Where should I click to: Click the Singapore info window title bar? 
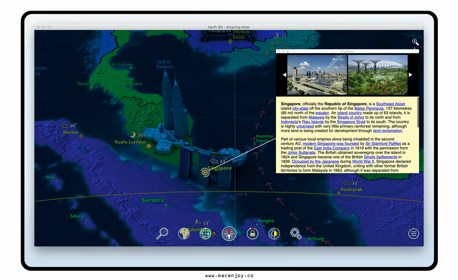[347, 51]
